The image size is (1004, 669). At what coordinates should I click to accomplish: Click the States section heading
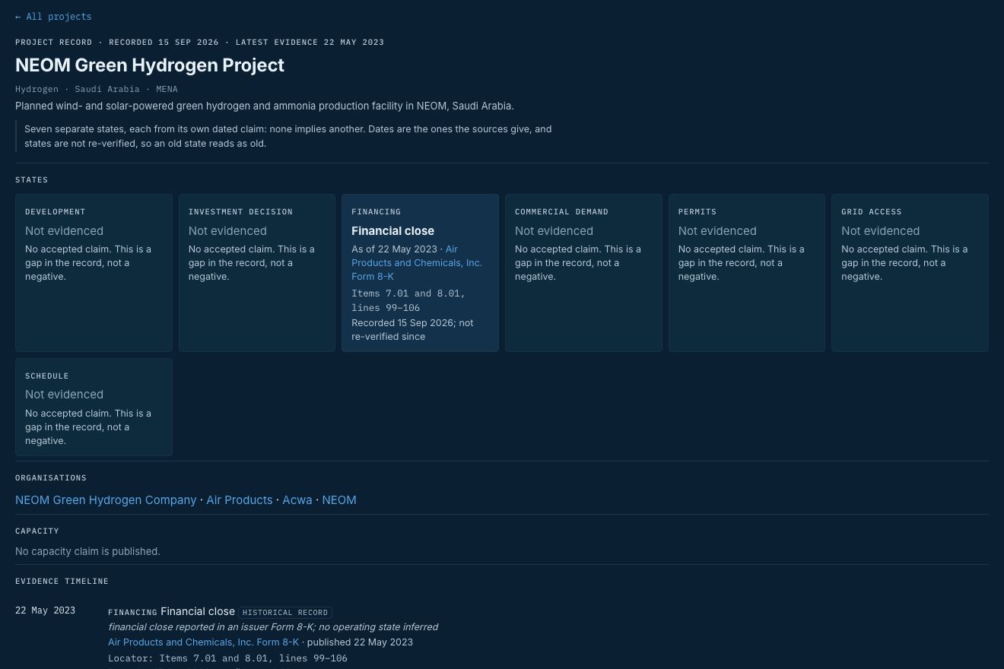(x=31, y=180)
